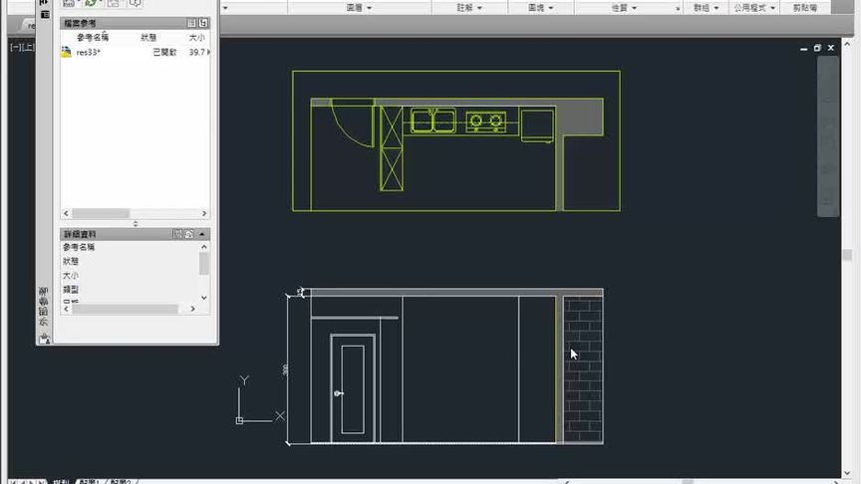Open the 剪貼簿 clipboard panel
The height and width of the screenshot is (484, 861).
coord(805,8)
